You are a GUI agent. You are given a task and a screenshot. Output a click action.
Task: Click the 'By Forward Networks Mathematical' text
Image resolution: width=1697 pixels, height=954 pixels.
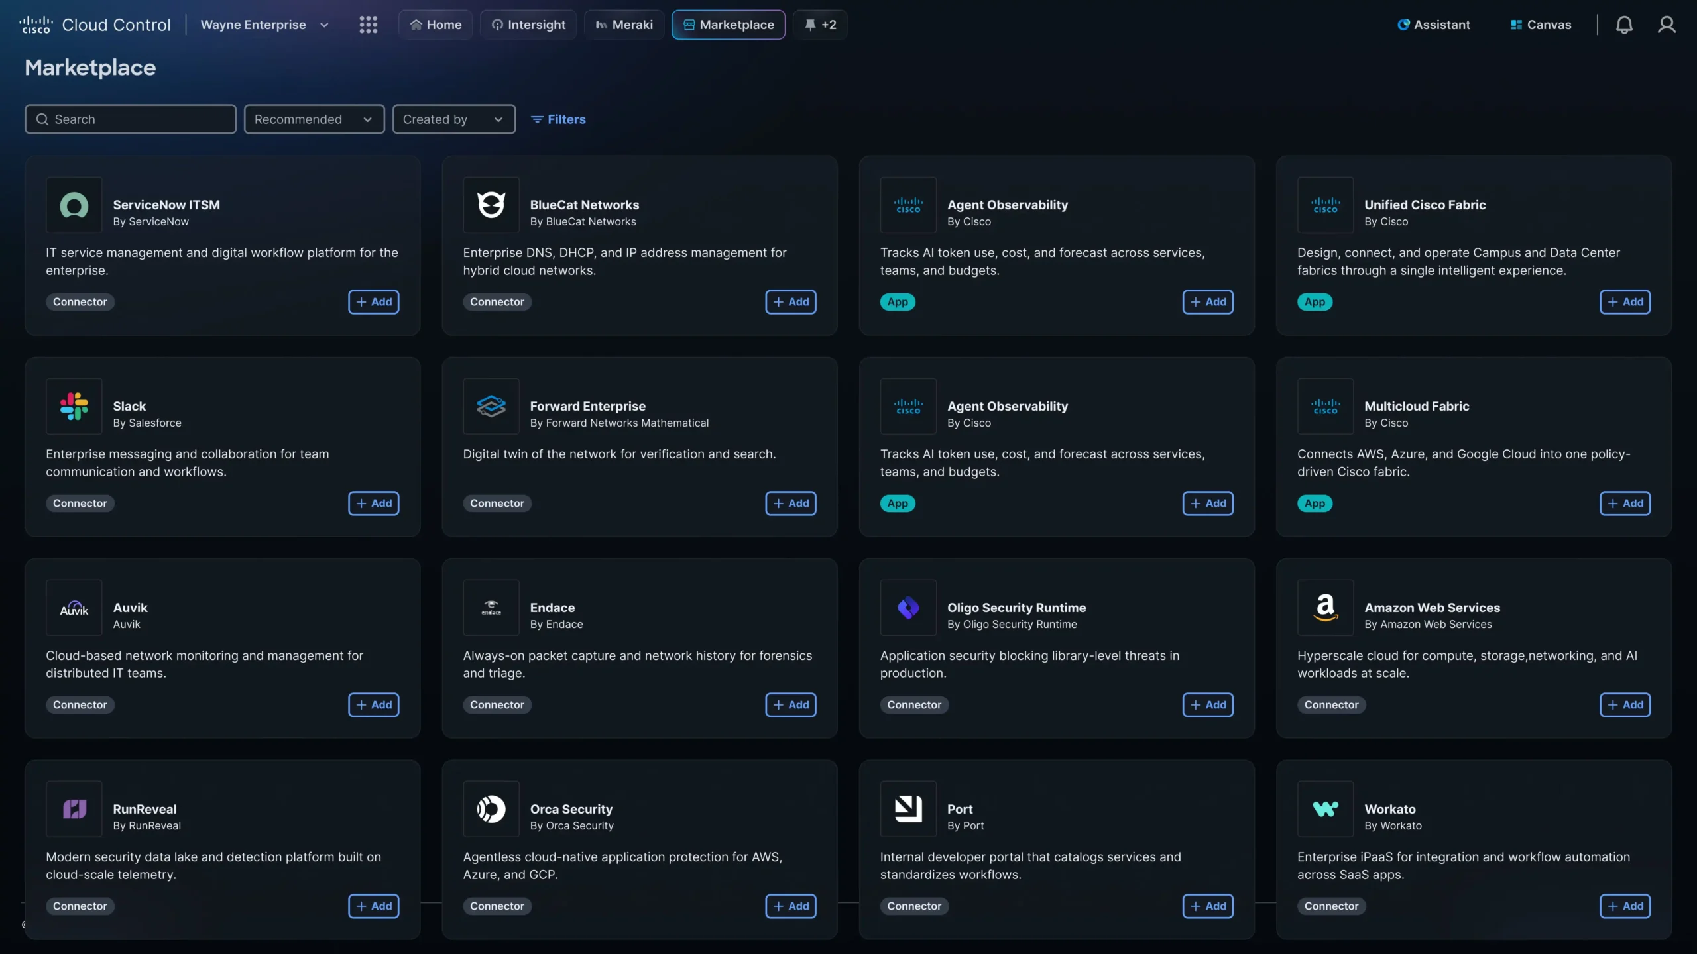(619, 423)
